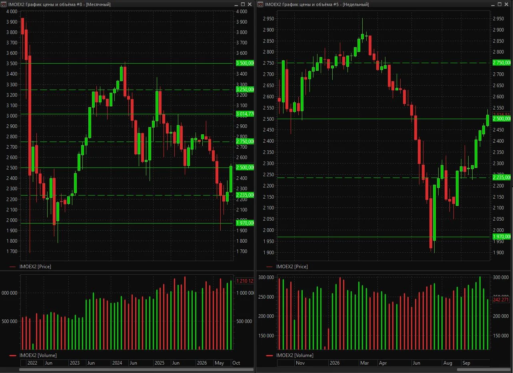Click the 3 500,00 level label on monthly chart

pos(245,63)
